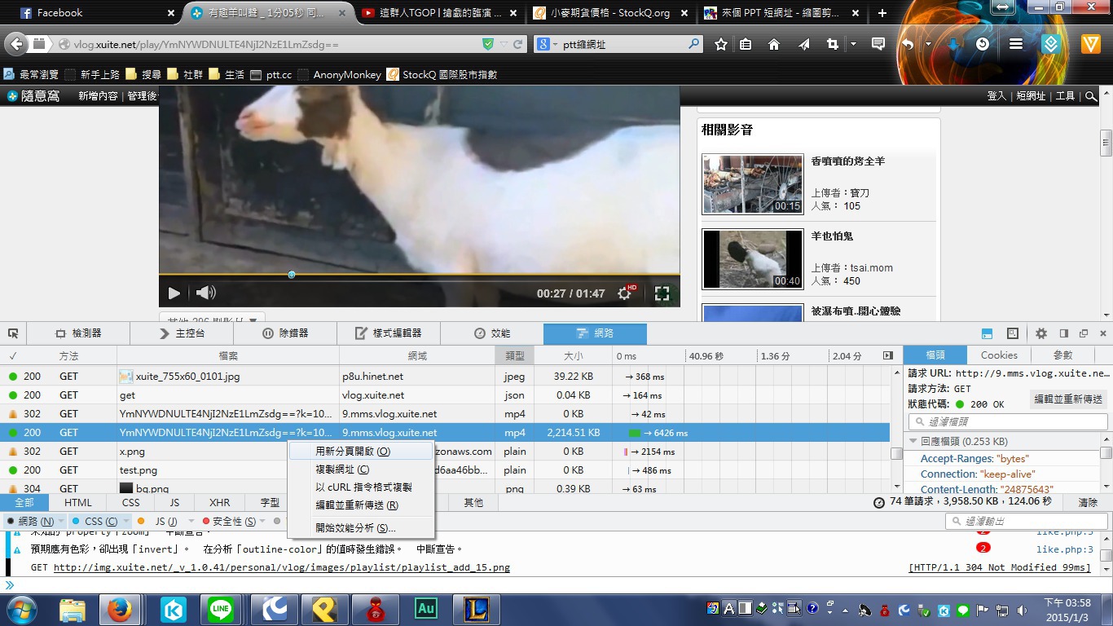Click the element picker icon in devtools
The height and width of the screenshot is (626, 1113).
[x=13, y=333]
